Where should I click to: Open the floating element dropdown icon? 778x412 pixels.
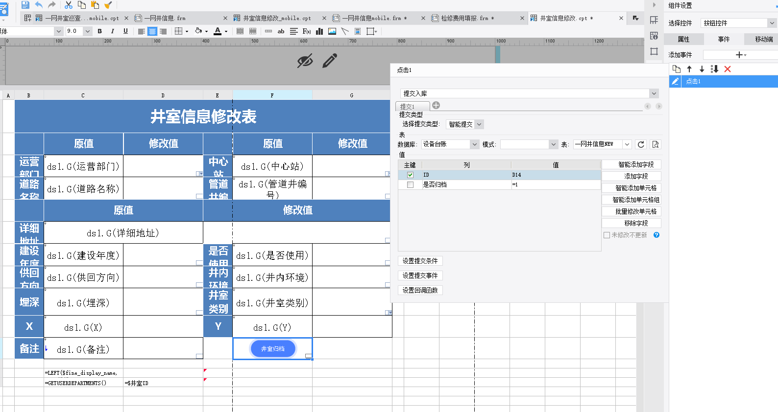point(371,31)
